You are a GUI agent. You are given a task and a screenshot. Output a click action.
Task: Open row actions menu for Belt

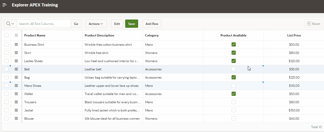pos(16,69)
